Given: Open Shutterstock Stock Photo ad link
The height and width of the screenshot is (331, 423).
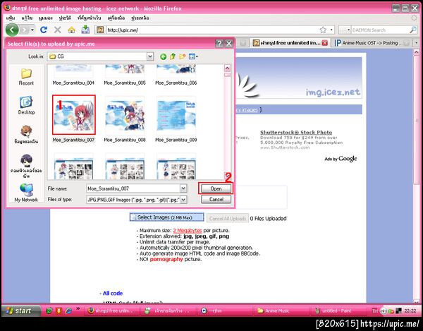Looking at the screenshot, I should pyautogui.click(x=296, y=132).
